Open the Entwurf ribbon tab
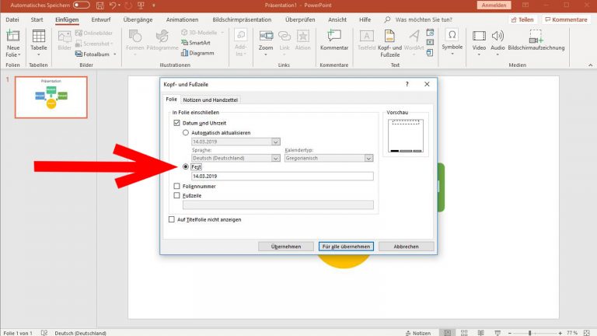The width and height of the screenshot is (597, 336). point(100,18)
